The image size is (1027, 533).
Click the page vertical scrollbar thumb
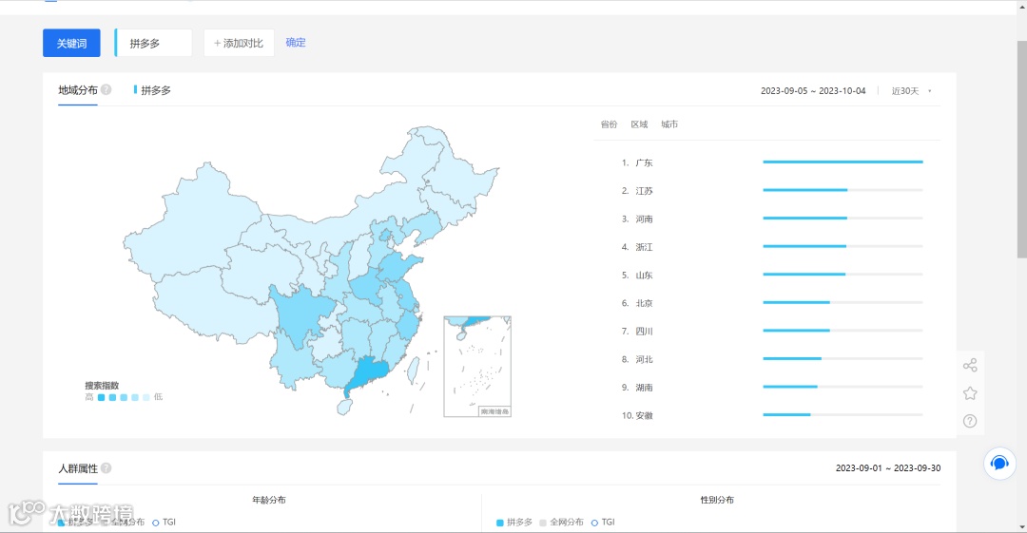click(1021, 149)
